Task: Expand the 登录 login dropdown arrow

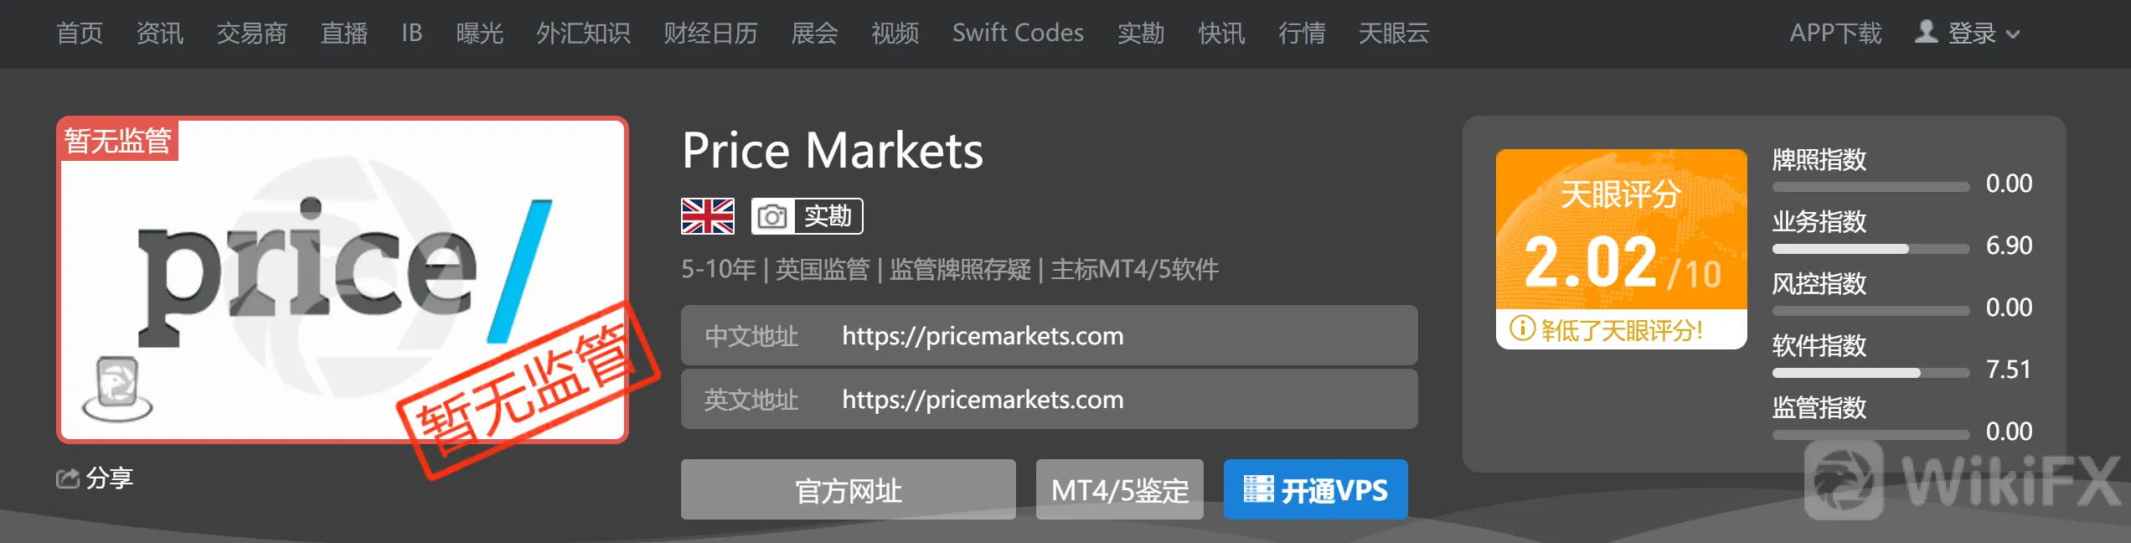Action: coord(2014,35)
